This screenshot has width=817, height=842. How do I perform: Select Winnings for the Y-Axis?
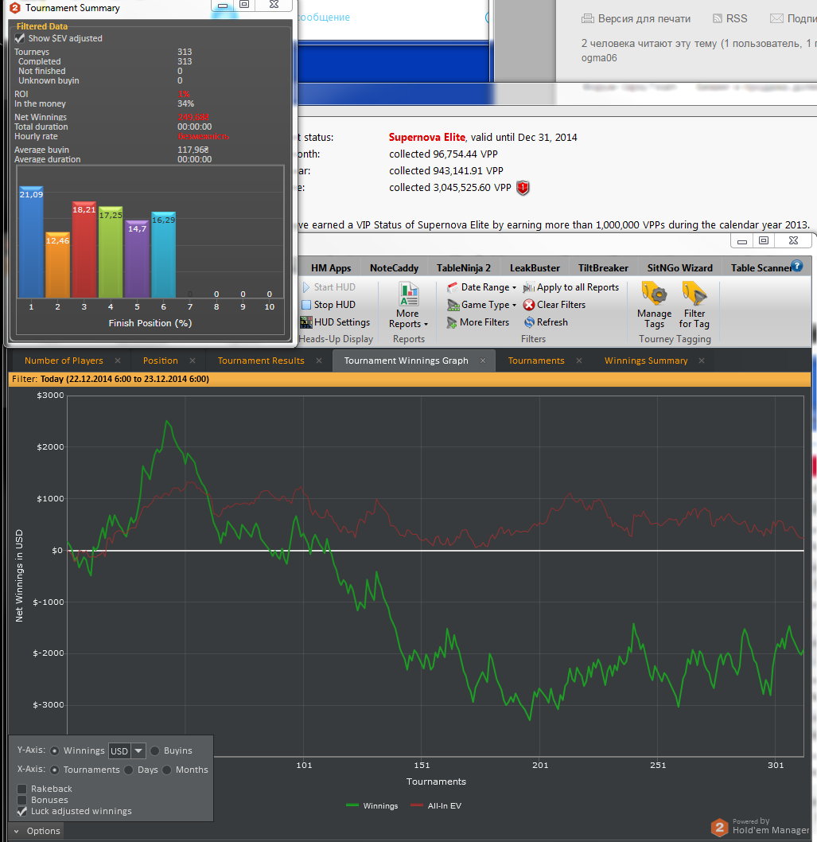(54, 750)
